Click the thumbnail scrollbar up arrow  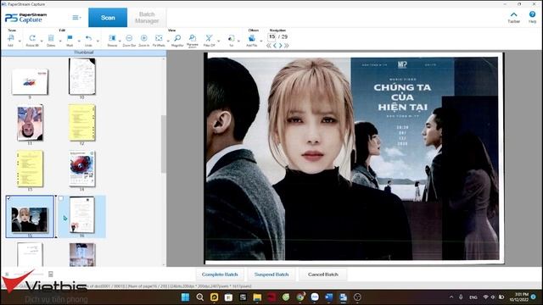(164, 59)
